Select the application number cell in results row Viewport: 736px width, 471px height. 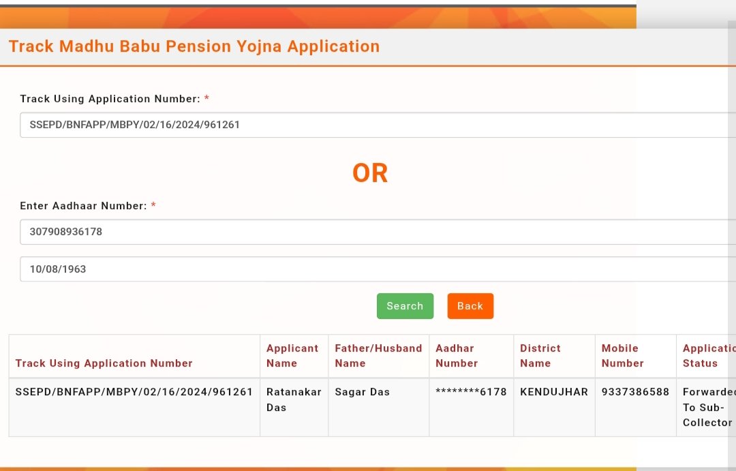click(134, 407)
